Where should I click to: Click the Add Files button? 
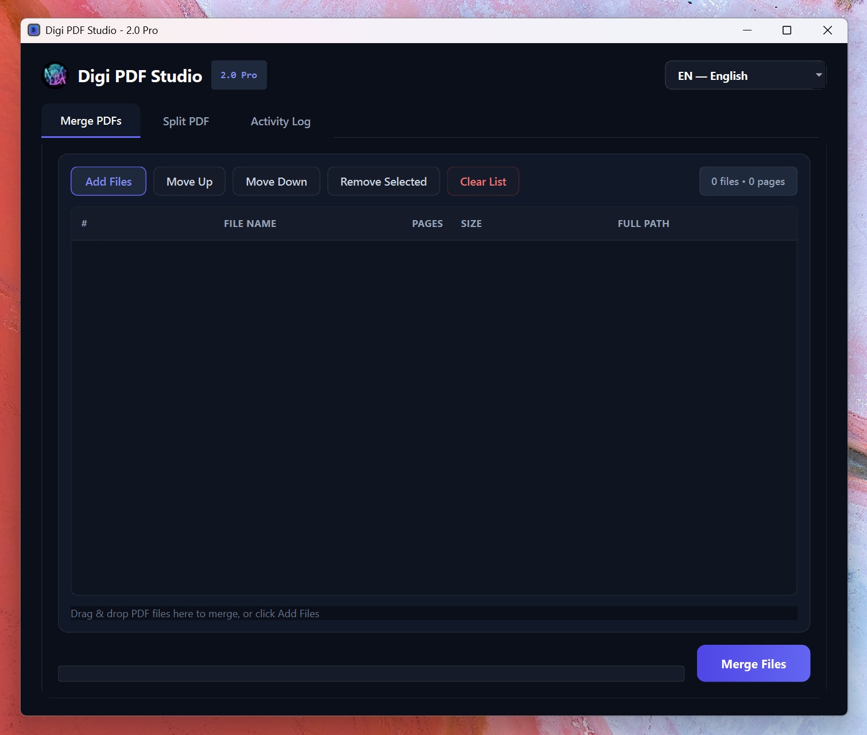click(x=109, y=182)
